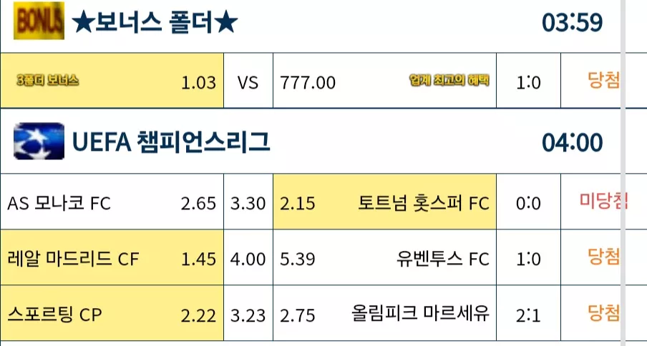
Task: Click the yellow BONUS icon
Action: (x=39, y=21)
